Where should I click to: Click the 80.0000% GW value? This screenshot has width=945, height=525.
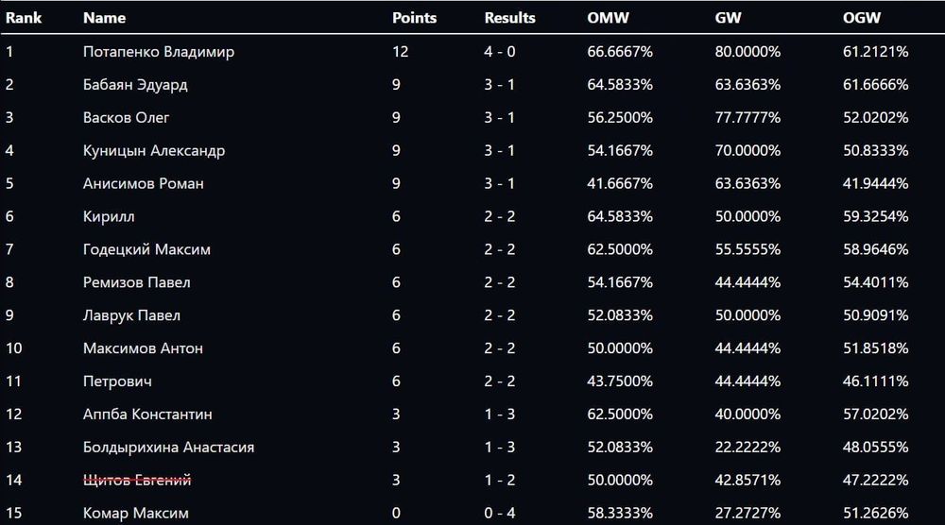747,52
